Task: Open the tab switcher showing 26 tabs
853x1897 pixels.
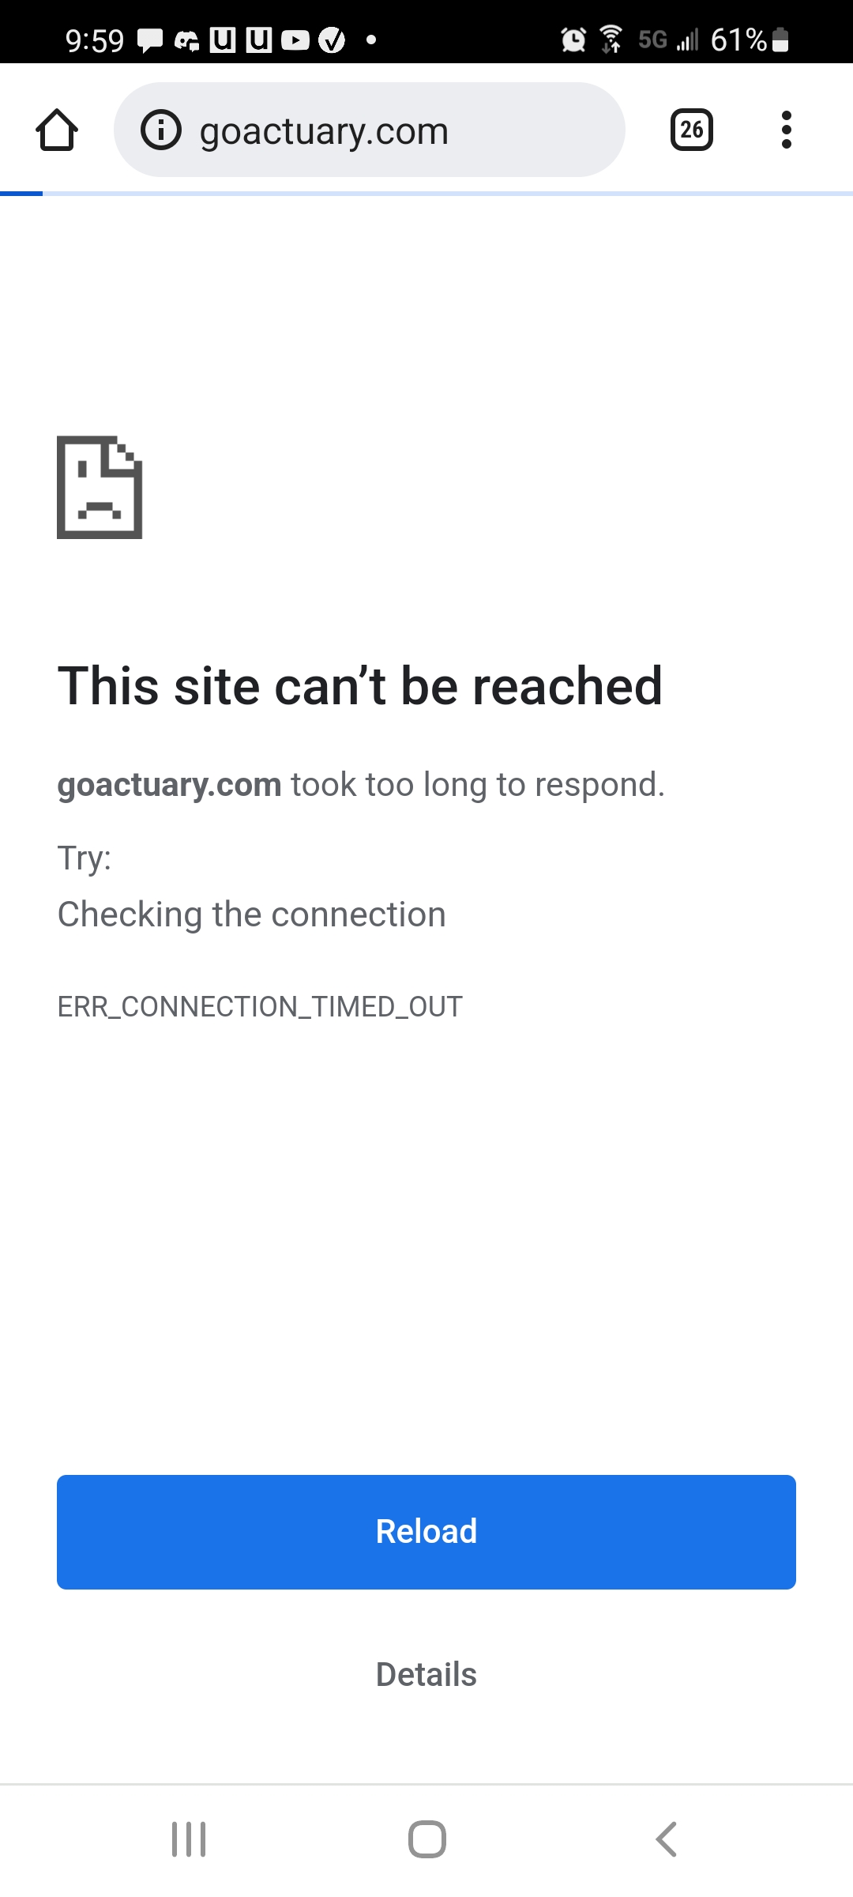Action: click(692, 130)
